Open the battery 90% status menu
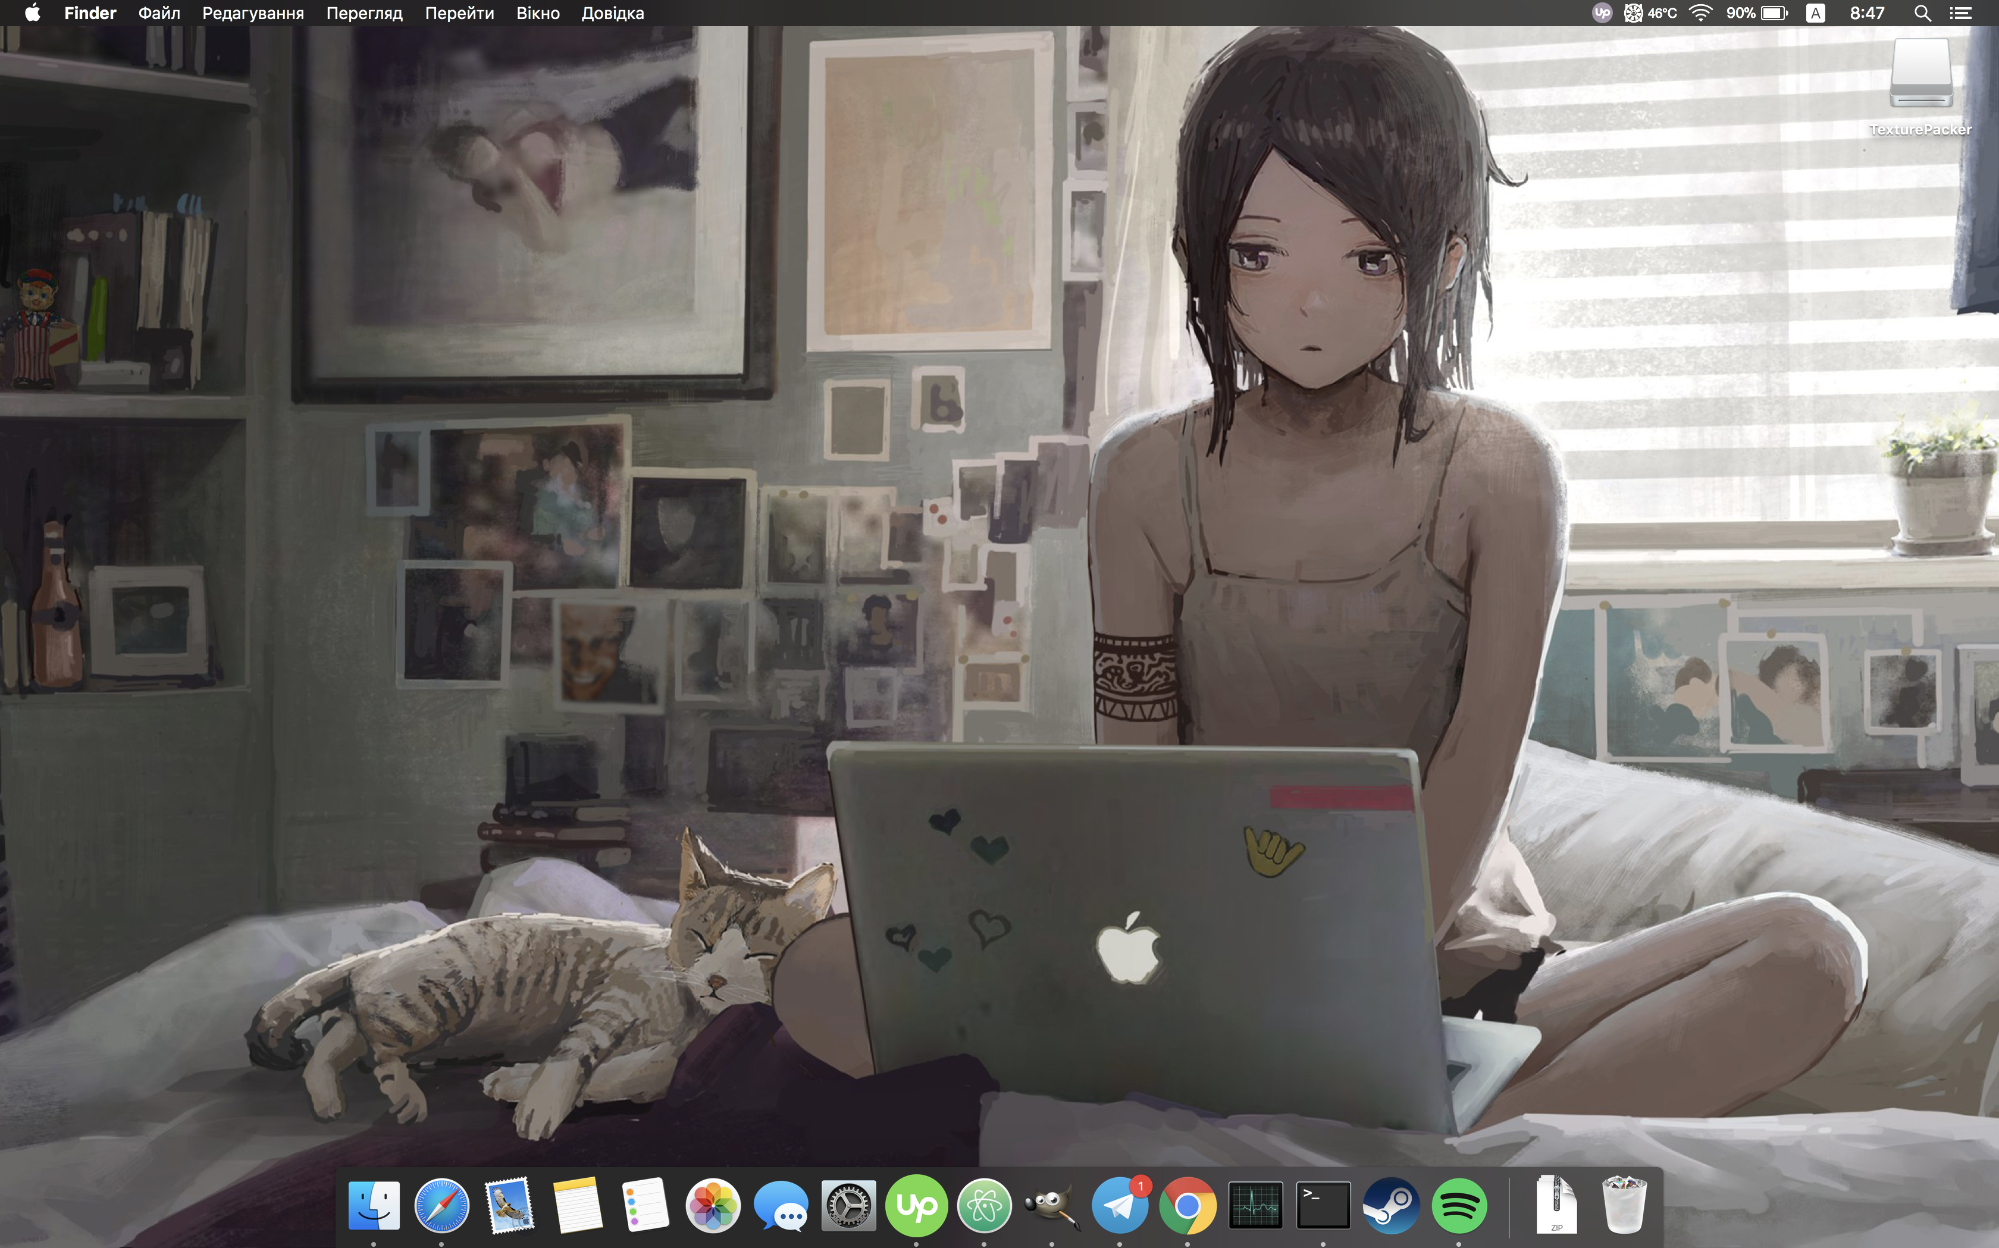Image resolution: width=1999 pixels, height=1248 pixels. (x=1756, y=13)
